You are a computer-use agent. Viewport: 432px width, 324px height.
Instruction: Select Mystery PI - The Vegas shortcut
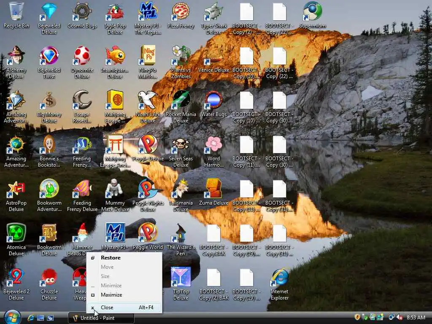(148, 18)
